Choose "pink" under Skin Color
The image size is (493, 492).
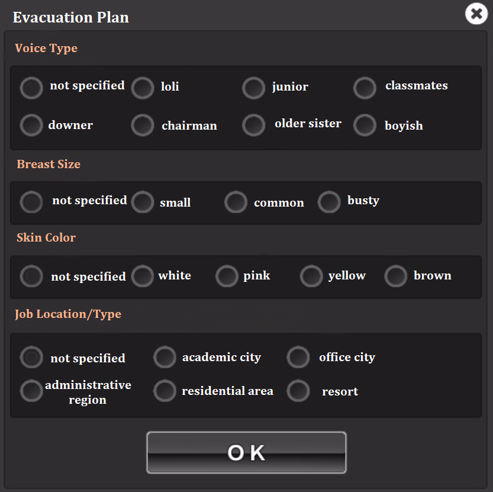pos(227,276)
